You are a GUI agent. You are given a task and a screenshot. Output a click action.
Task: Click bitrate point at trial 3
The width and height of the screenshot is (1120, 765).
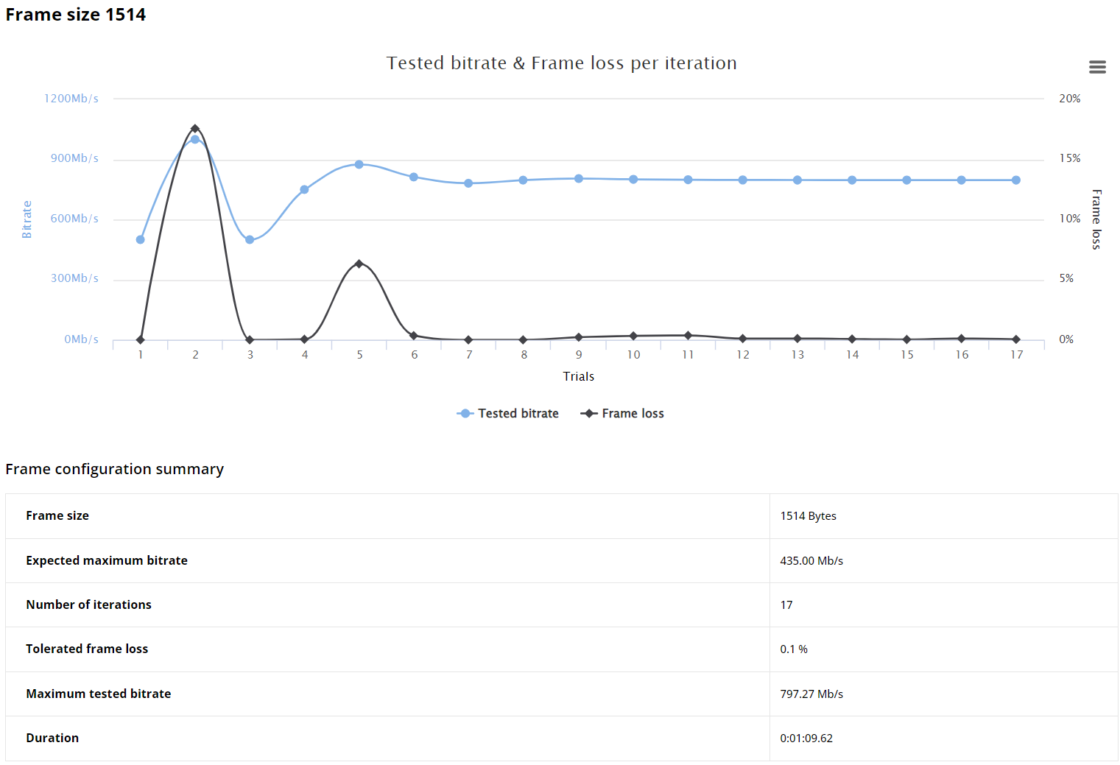250,239
